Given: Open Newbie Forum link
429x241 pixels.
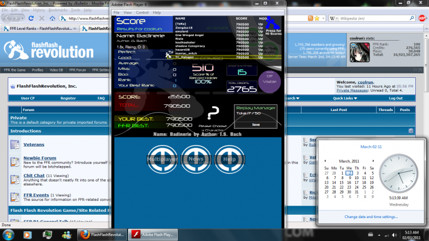Looking at the screenshot, I should click(x=39, y=158).
